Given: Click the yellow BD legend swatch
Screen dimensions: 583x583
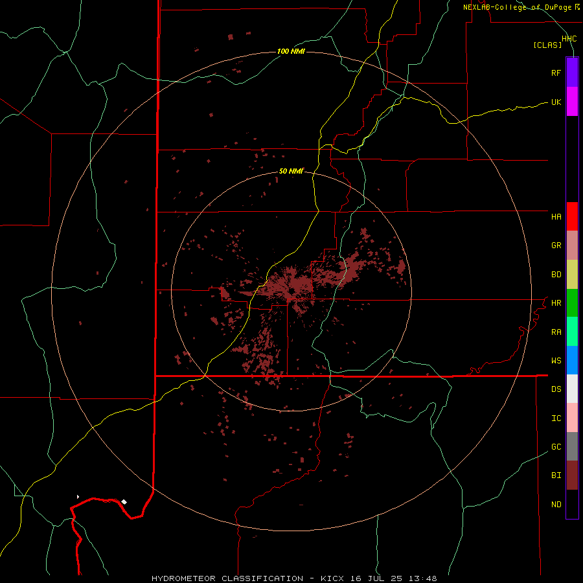Looking at the screenshot, I should [x=572, y=275].
